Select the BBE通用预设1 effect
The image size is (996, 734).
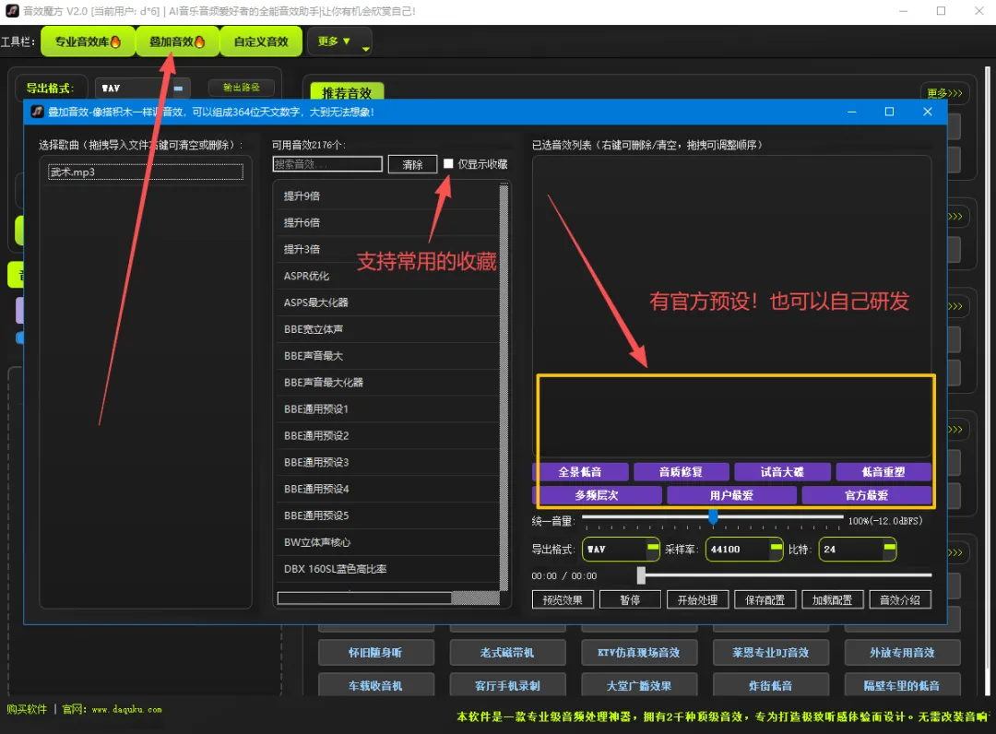(x=387, y=409)
